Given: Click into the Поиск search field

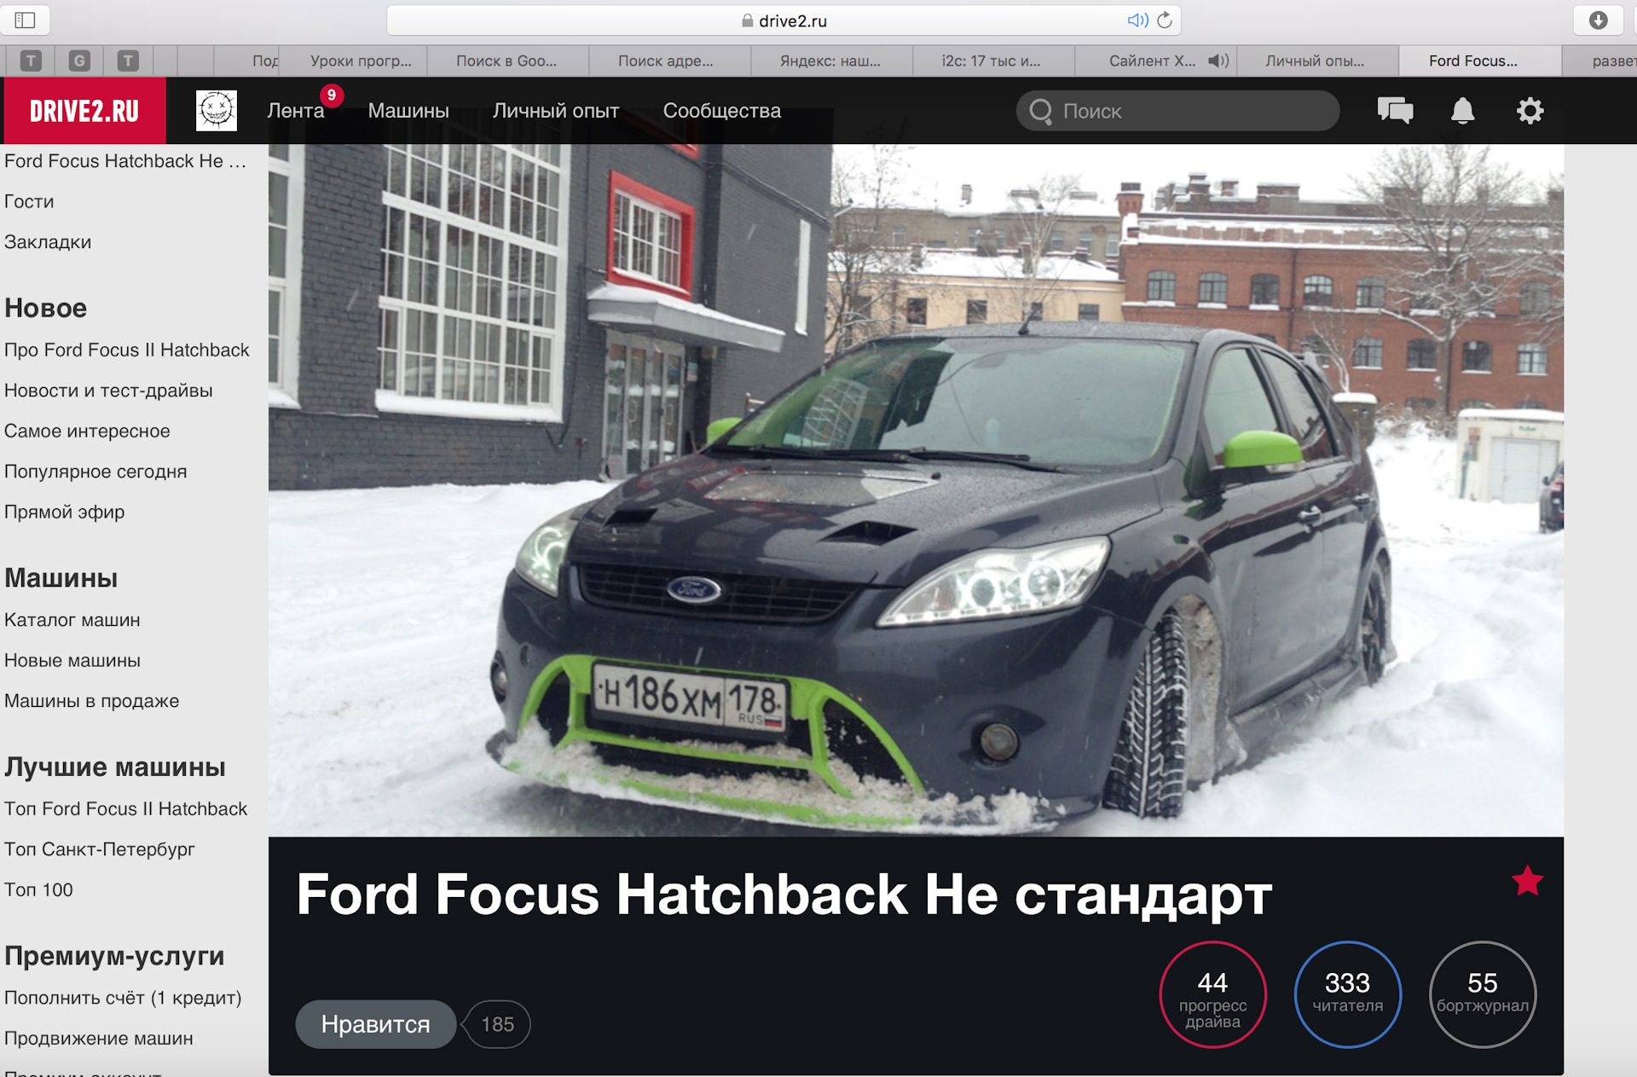Looking at the screenshot, I should pos(1178,111).
